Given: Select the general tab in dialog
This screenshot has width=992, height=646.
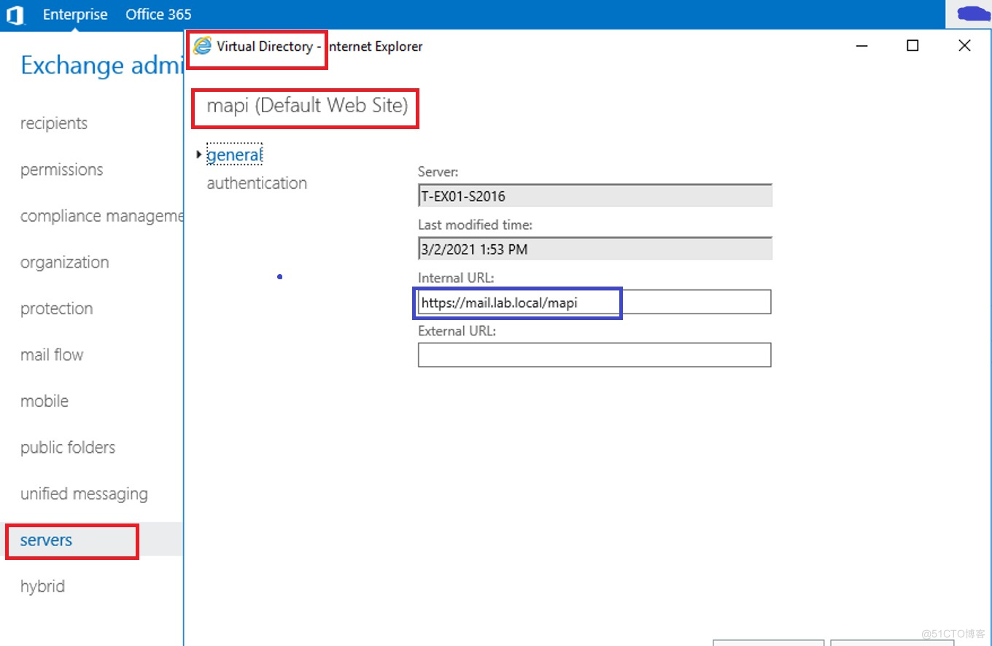Looking at the screenshot, I should [x=234, y=155].
